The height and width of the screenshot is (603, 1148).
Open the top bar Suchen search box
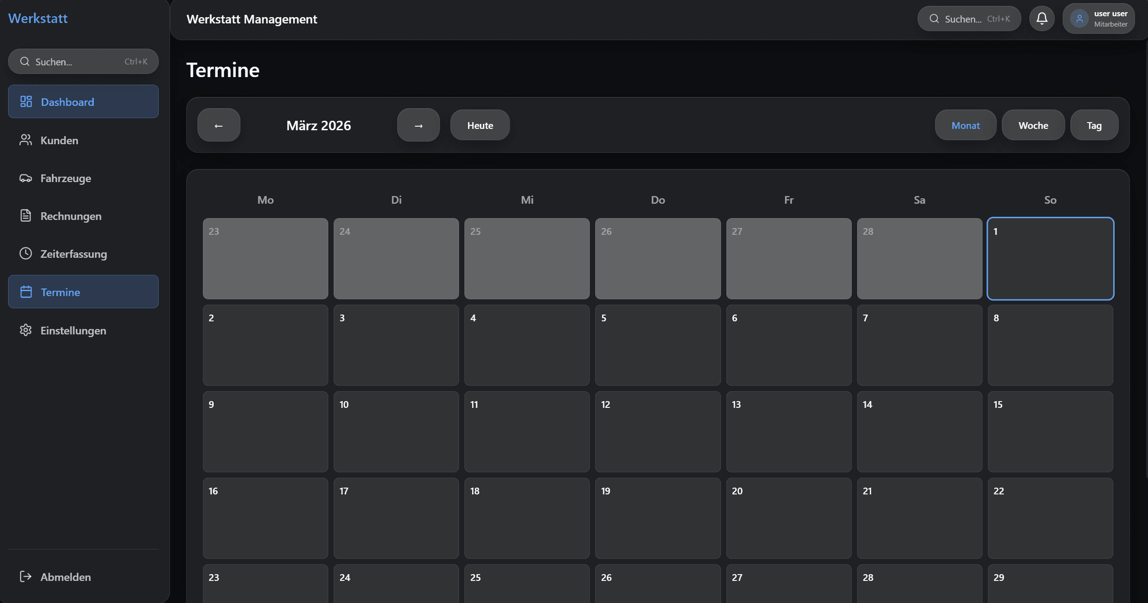click(x=969, y=19)
